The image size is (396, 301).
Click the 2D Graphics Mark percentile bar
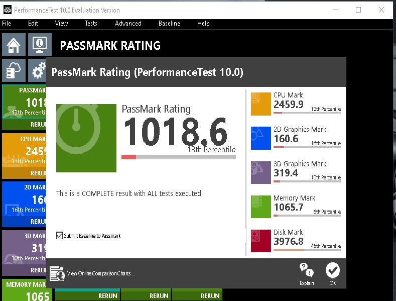pos(307,147)
